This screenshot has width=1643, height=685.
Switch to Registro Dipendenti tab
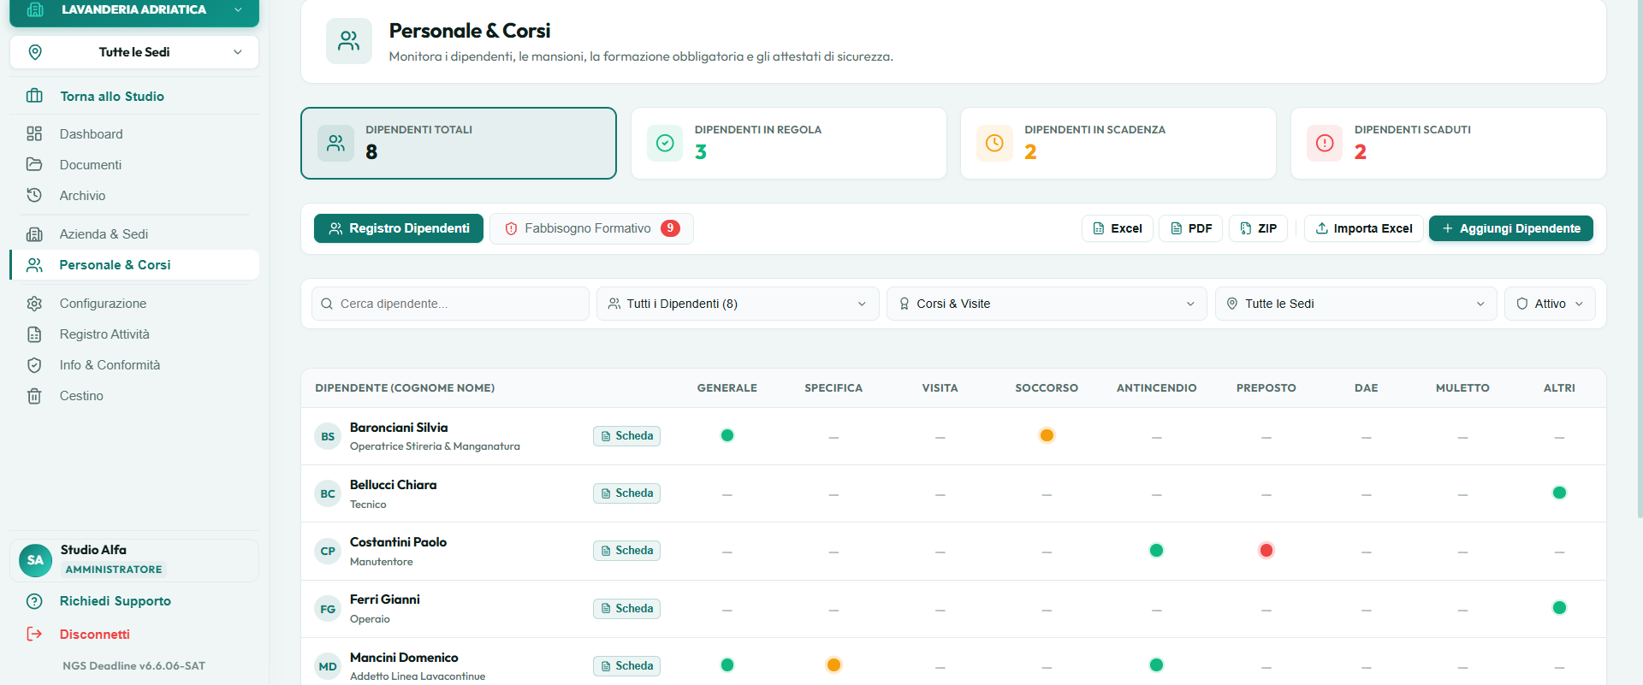click(399, 228)
